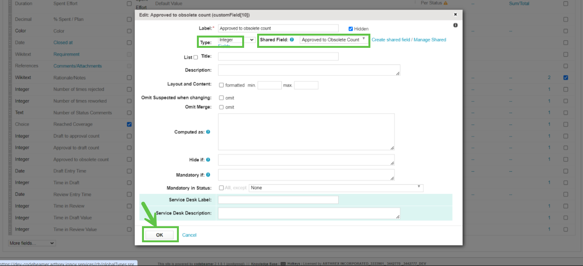Screen dimensions: 583x266
Task: Tick the formatted checkbox in Layout and Content
Action: point(221,85)
